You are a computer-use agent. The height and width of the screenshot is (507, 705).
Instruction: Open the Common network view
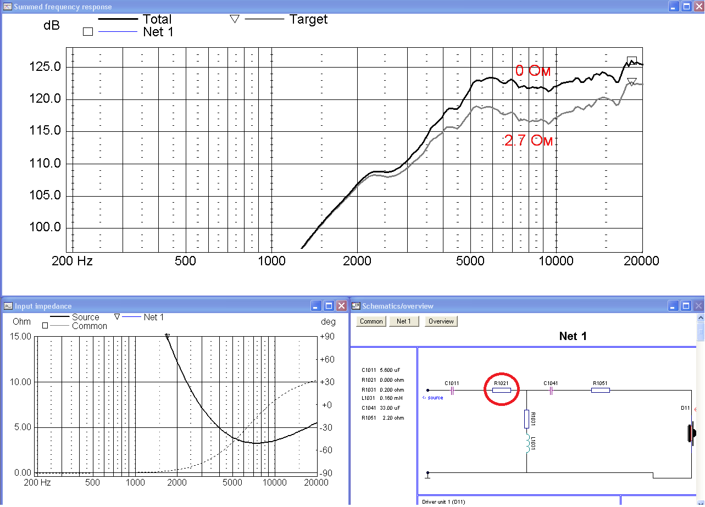[371, 321]
